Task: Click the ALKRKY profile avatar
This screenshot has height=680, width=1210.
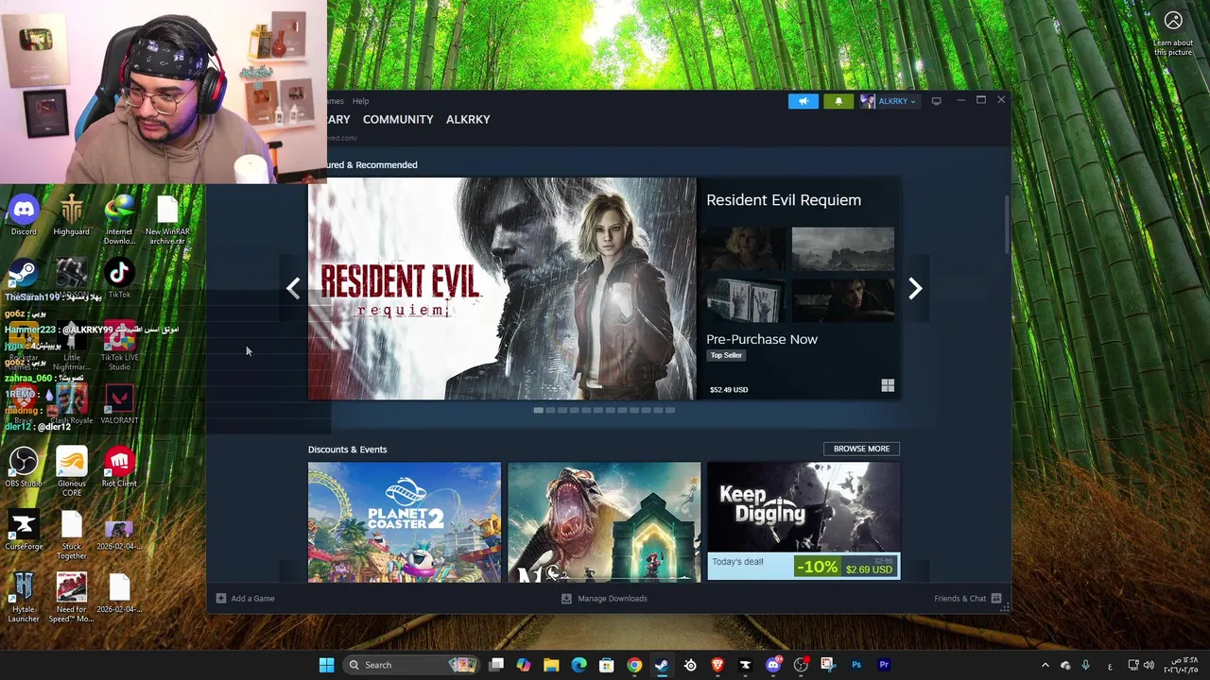Action: pos(867,101)
